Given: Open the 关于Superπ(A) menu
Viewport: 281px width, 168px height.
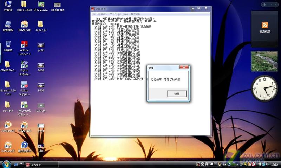Looking at the screenshot, I should 119,14.
